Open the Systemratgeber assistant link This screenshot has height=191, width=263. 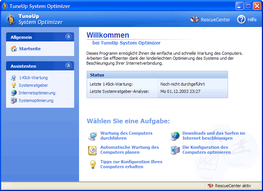(x=33, y=85)
